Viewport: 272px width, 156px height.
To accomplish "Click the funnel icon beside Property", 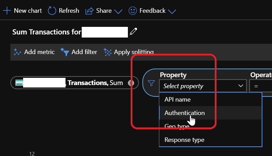I will tap(151, 83).
